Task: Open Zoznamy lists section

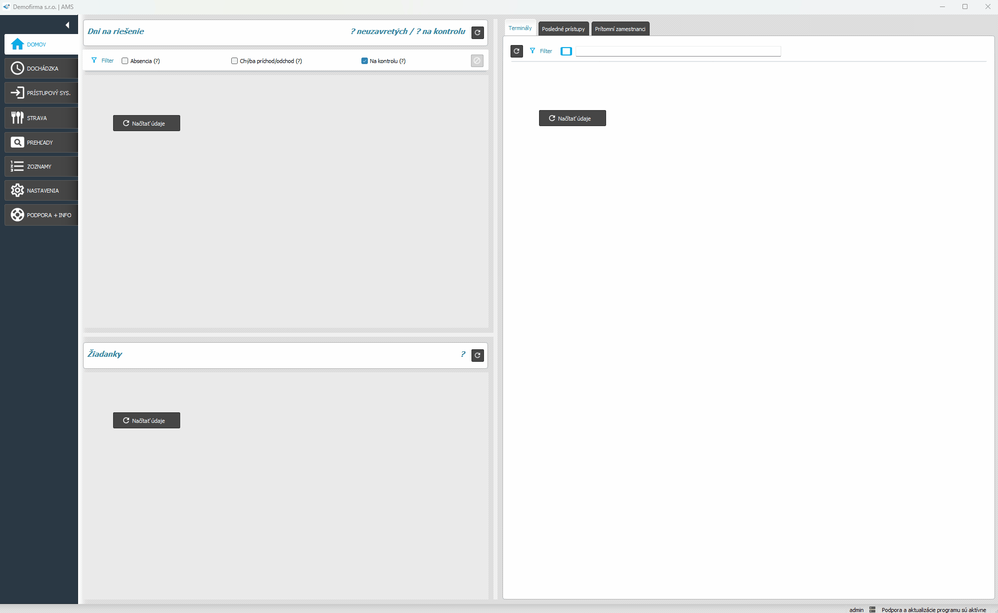Action: click(x=42, y=167)
